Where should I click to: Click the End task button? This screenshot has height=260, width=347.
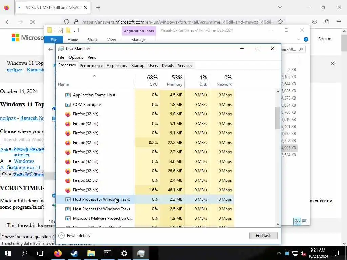click(x=263, y=236)
